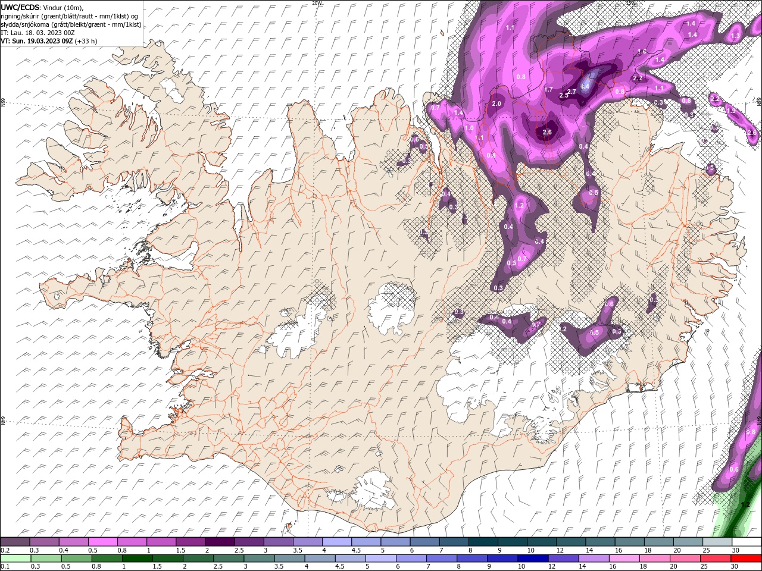Click the '20W' longitude label

pos(317,3)
